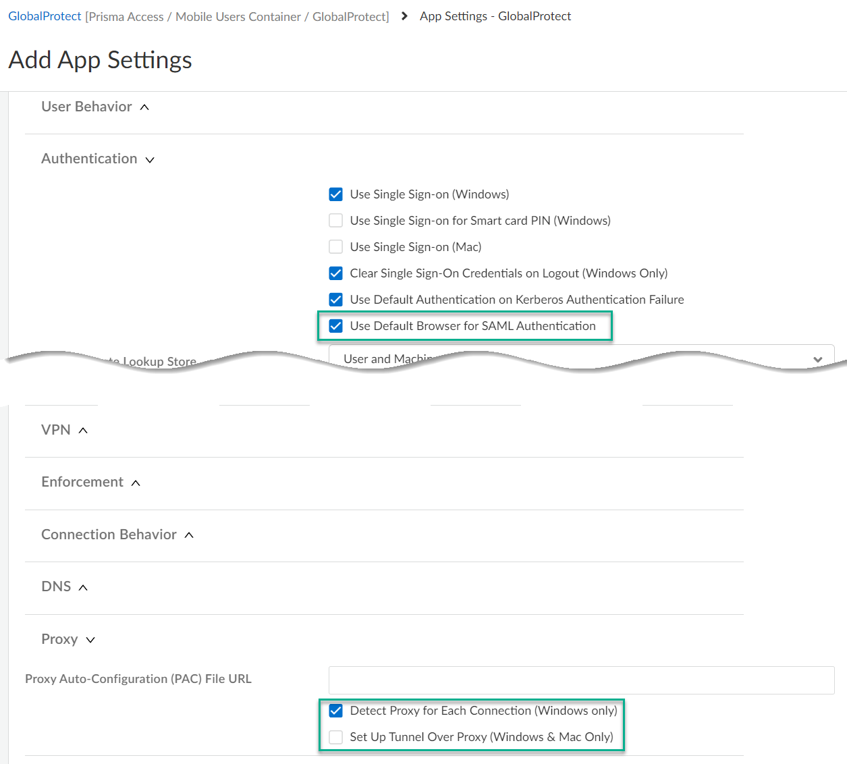Go to GlobalProtect breadcrumb link
Screen dimensions: 847x764
(45, 16)
